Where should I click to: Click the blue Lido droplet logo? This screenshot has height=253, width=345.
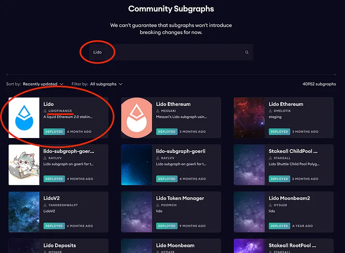click(x=24, y=118)
